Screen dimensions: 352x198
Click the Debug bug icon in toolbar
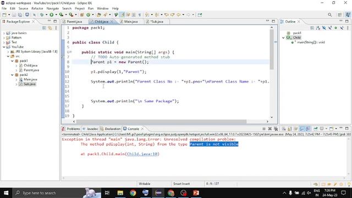coord(42,15)
